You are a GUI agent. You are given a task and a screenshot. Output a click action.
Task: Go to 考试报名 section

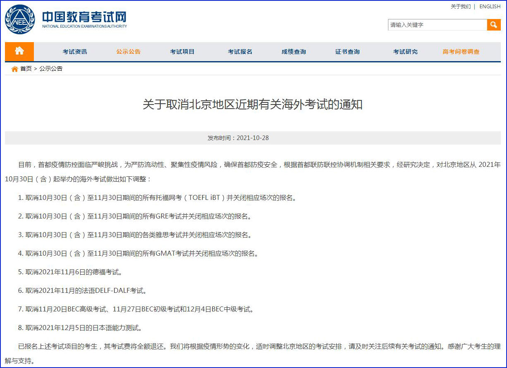coord(240,52)
